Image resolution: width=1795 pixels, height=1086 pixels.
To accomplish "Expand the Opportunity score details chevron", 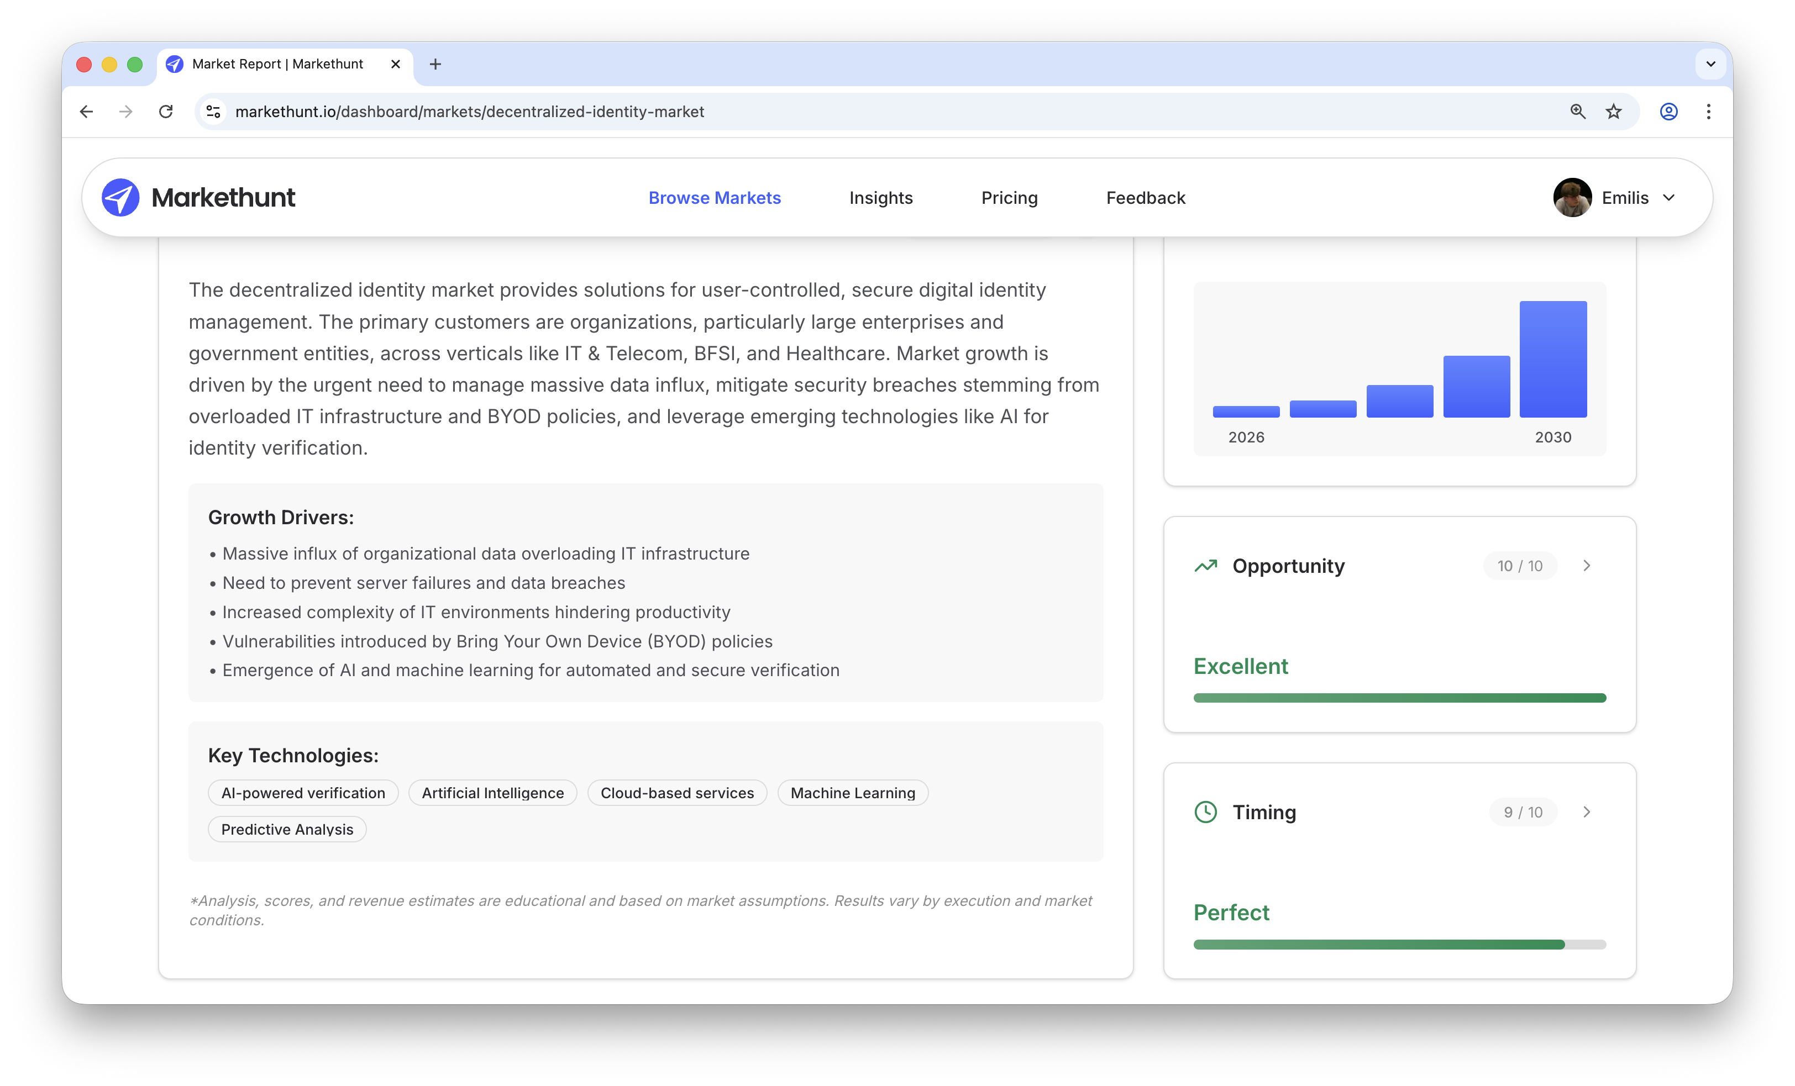I will pyautogui.click(x=1587, y=565).
